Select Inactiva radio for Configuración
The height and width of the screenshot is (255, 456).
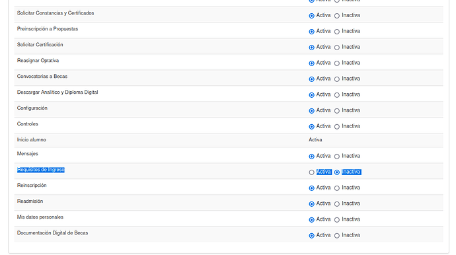[337, 111]
